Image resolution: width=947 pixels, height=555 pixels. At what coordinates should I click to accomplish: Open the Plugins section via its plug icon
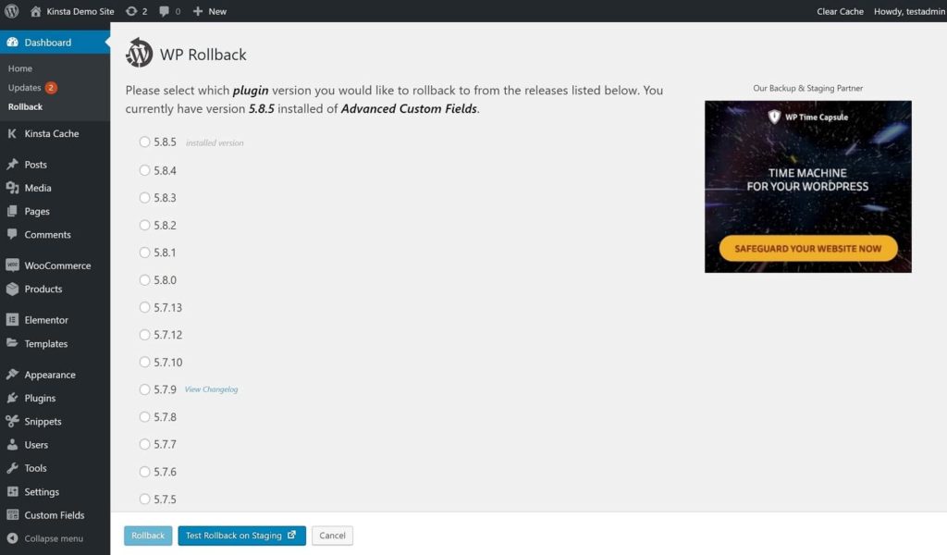pyautogui.click(x=12, y=398)
